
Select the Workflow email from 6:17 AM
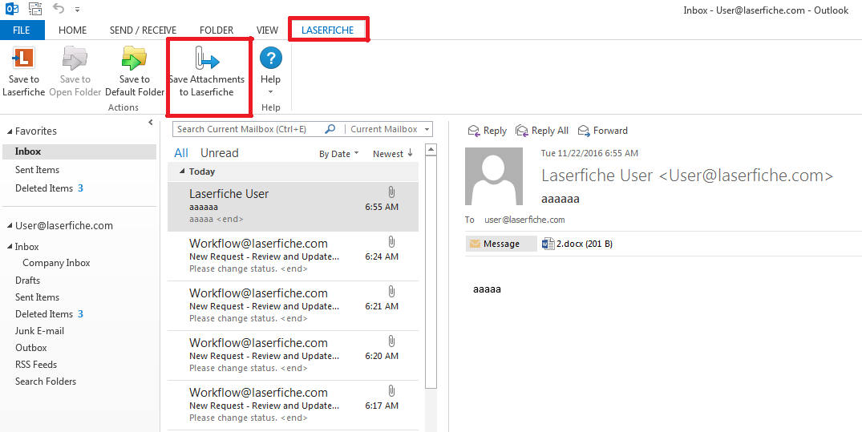(293, 405)
